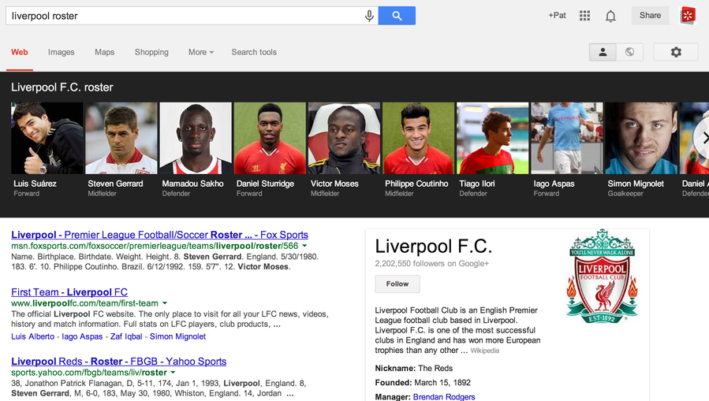Open the notifications bell icon
The height and width of the screenshot is (401, 709).
pyautogui.click(x=610, y=16)
